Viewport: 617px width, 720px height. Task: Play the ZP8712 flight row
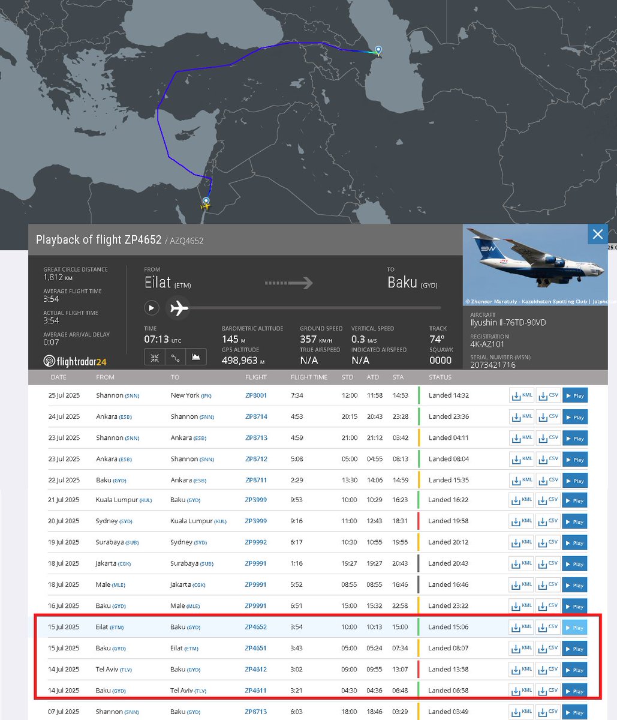[574, 459]
